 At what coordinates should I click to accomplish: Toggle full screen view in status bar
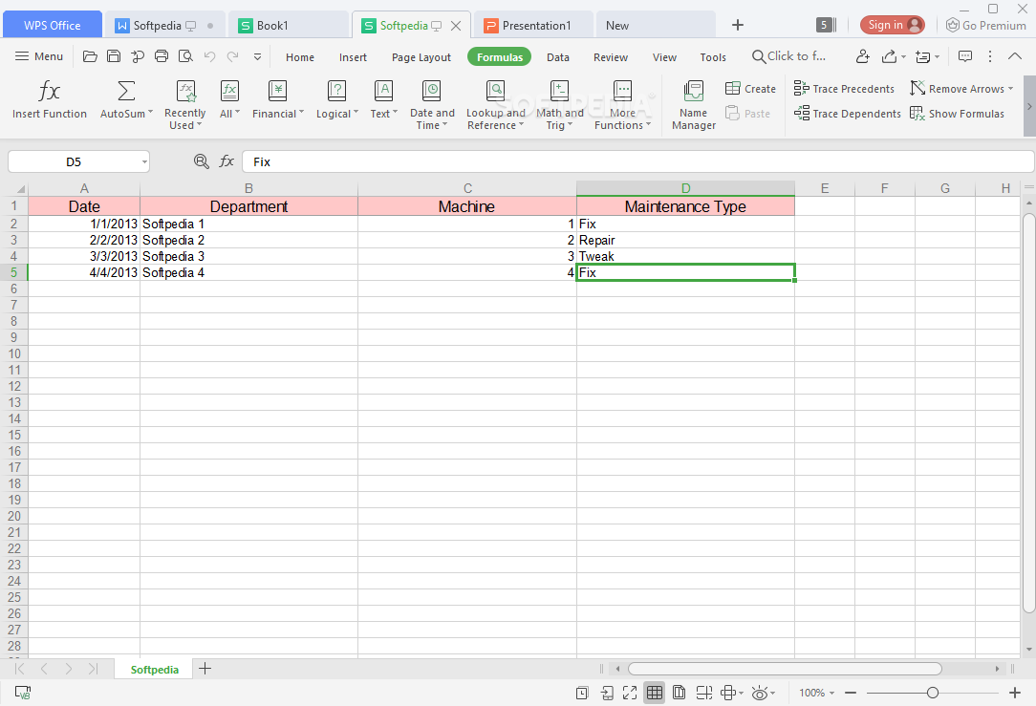click(x=630, y=692)
